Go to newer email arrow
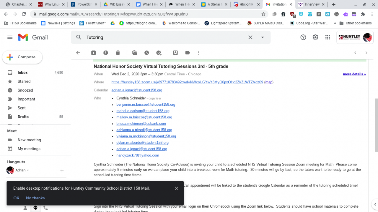This screenshot has width=378, height=212. pyautogui.click(x=355, y=53)
